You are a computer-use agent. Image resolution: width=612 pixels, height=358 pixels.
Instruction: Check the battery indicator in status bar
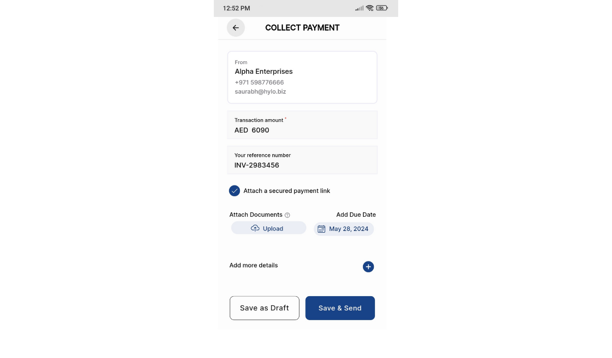click(382, 7)
